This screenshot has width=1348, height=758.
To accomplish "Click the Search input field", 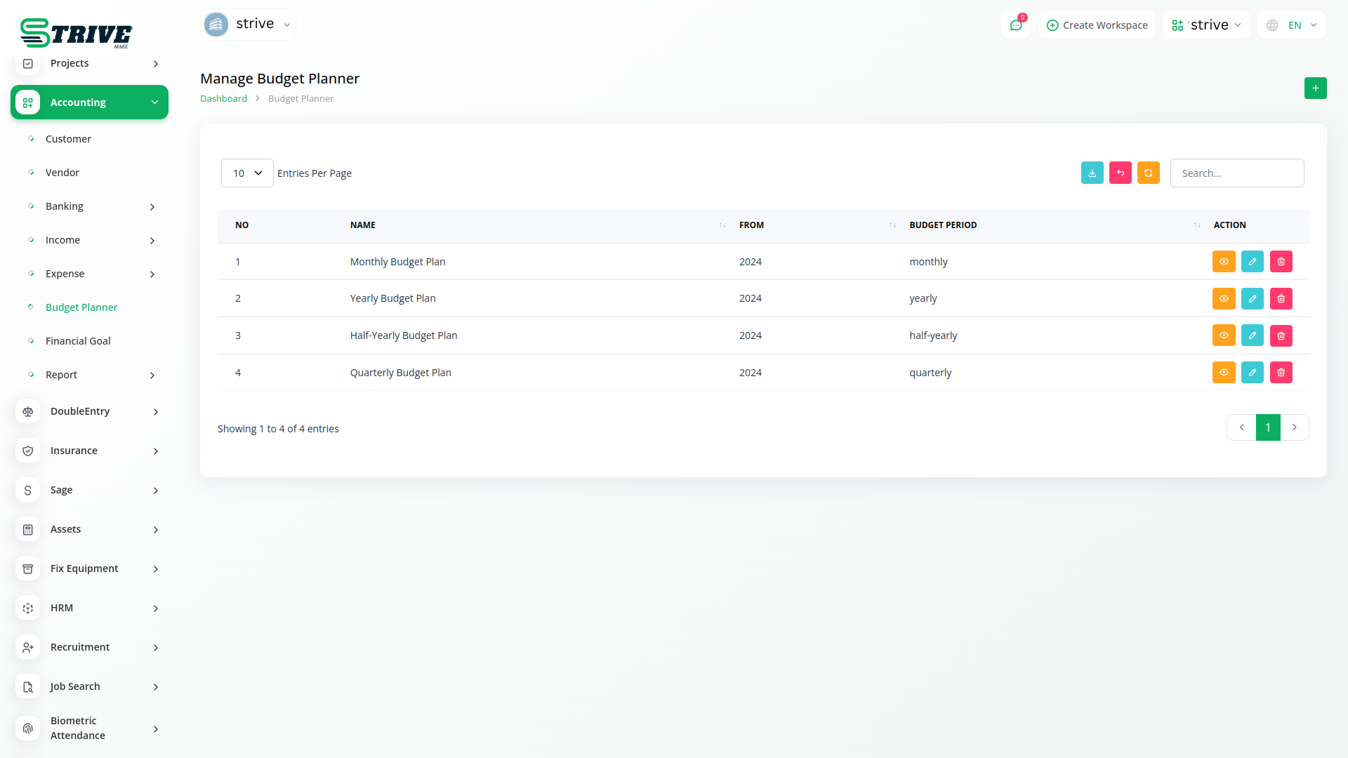I will coord(1236,173).
